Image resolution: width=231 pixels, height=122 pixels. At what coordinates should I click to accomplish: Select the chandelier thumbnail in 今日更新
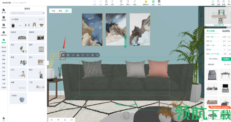pyautogui.click(x=20, y=25)
